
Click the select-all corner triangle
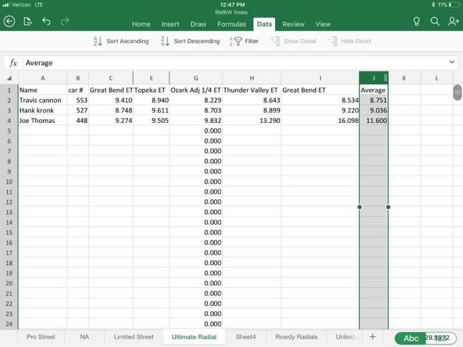pos(9,78)
